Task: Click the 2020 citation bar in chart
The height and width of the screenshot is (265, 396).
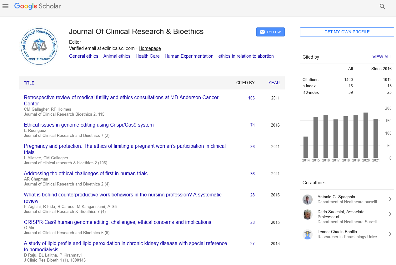Action: [366, 135]
